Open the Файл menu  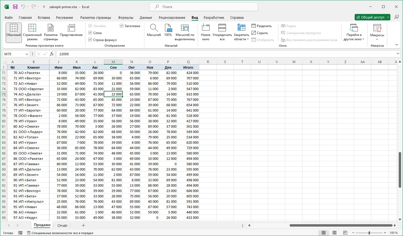[9, 17]
